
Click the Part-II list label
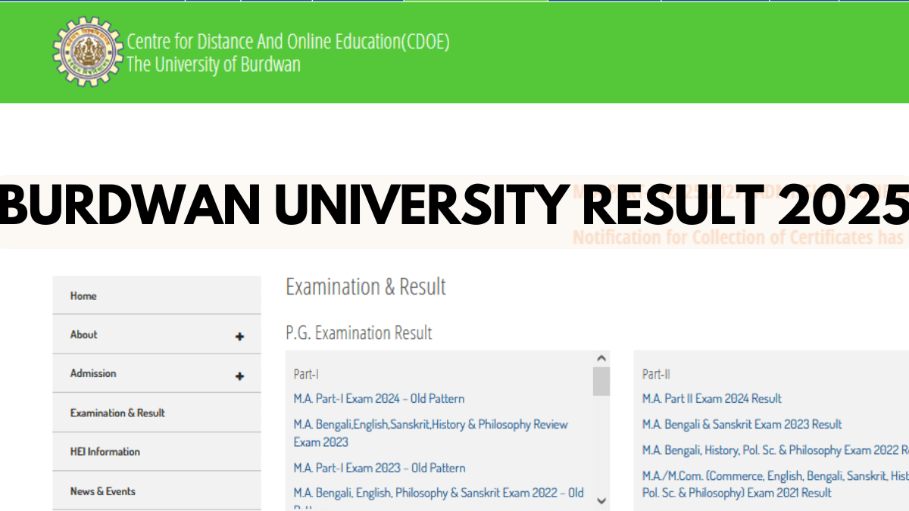point(656,374)
